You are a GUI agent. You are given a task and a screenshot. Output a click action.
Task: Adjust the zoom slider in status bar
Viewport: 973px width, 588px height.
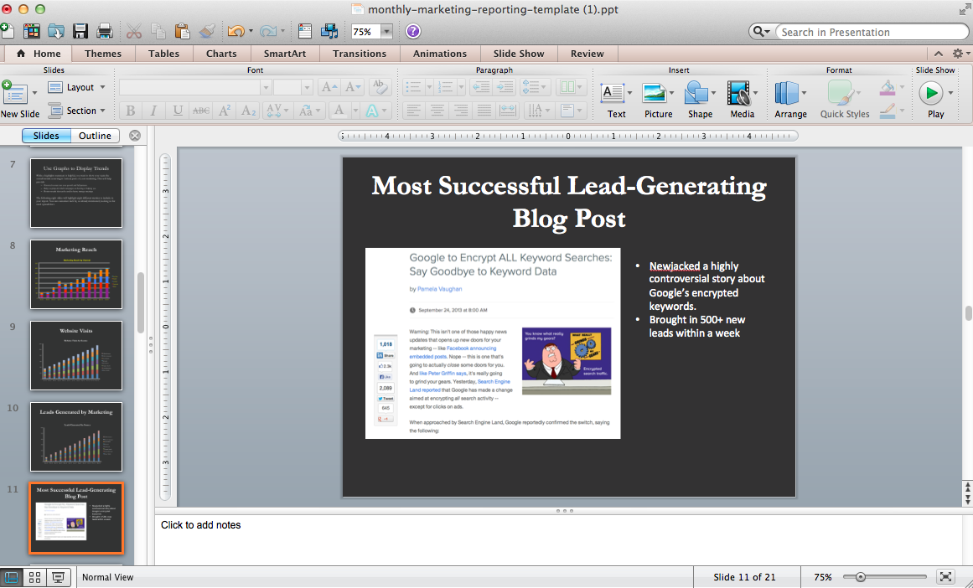(860, 577)
